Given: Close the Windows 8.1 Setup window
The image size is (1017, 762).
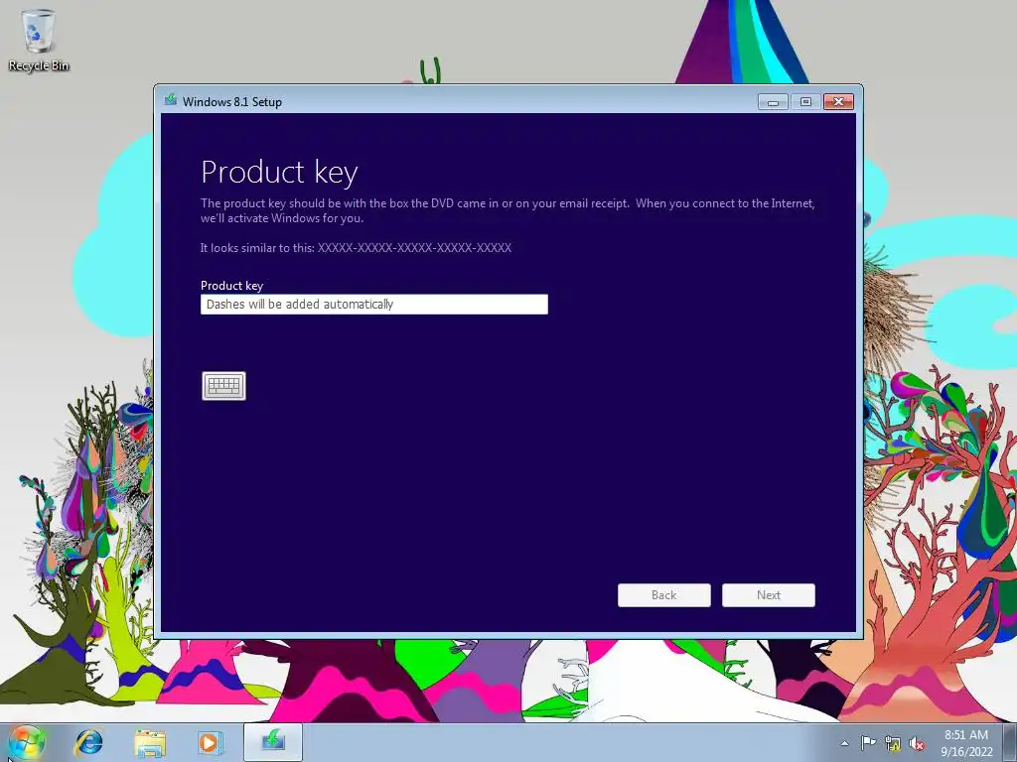Looking at the screenshot, I should coord(838,102).
